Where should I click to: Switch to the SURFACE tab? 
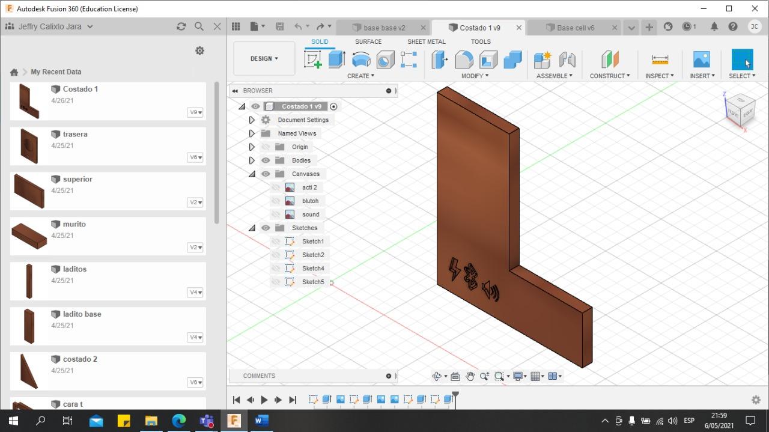coord(368,41)
